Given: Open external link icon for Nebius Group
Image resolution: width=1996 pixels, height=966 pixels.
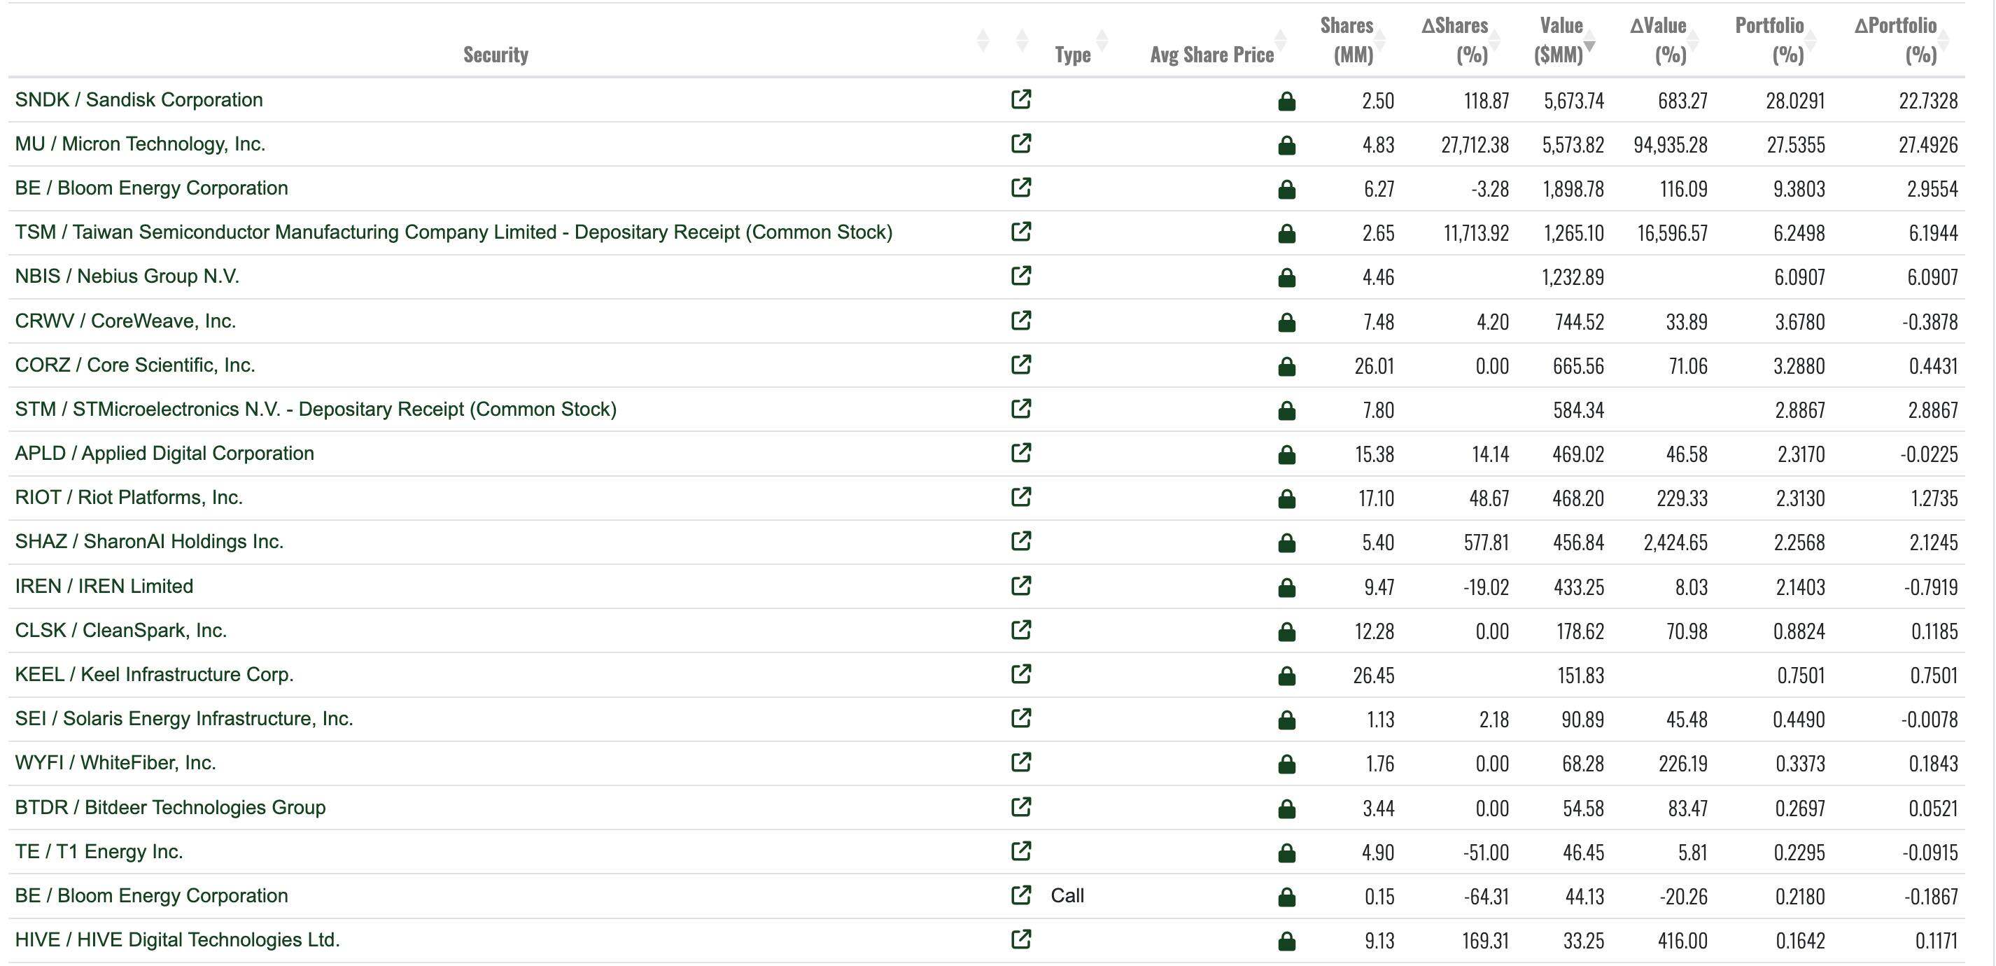Looking at the screenshot, I should 1021,276.
